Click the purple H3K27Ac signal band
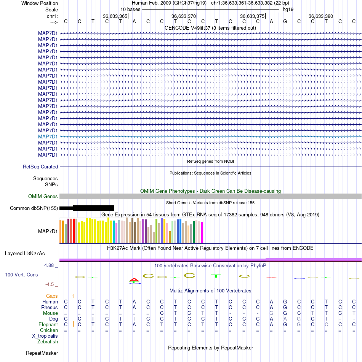 tap(210, 260)
